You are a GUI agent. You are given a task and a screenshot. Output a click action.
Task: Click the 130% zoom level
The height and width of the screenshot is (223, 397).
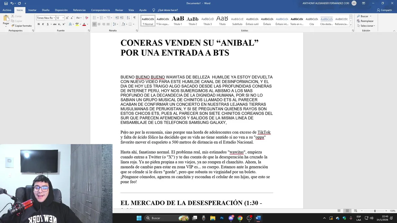tap(392, 211)
